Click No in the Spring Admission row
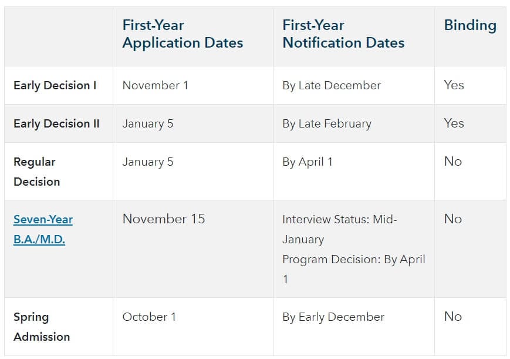Image resolution: width=510 pixels, height=359 pixels. [x=453, y=317]
